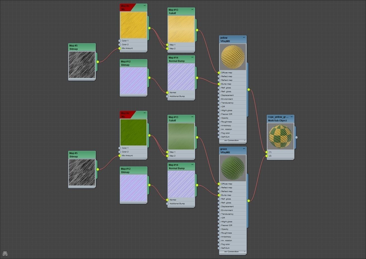Image resolution: width=366 pixels, height=259 pixels.
Task: Select the yellow Mix map preview
Action: [x=133, y=25]
